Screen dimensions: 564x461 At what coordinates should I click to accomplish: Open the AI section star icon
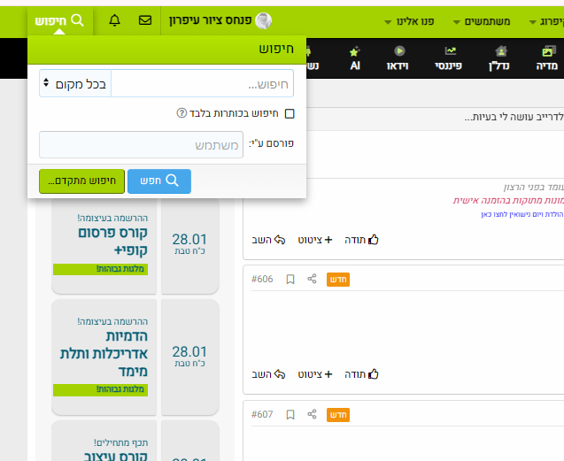(x=355, y=52)
